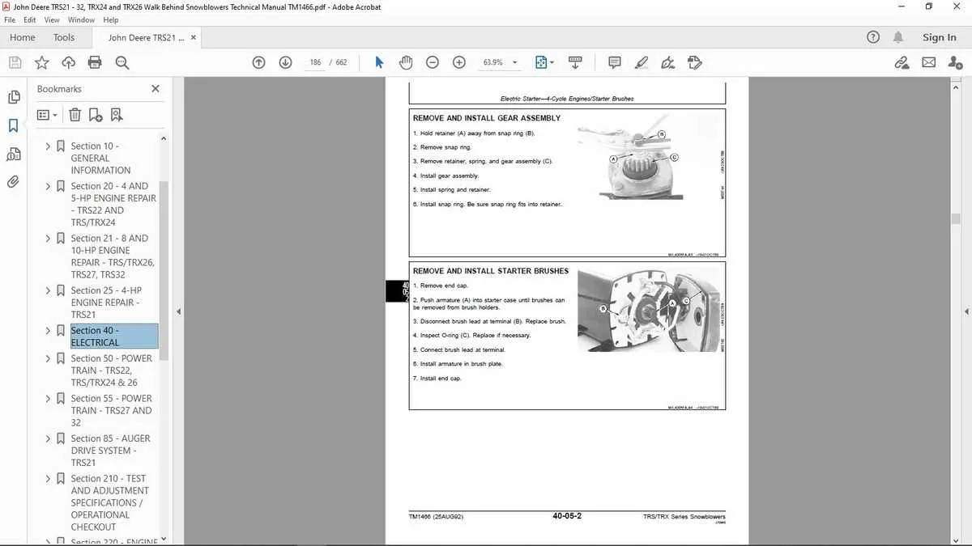The width and height of the screenshot is (972, 546).
Task: Click the upload to cloud icon
Action: (x=68, y=62)
